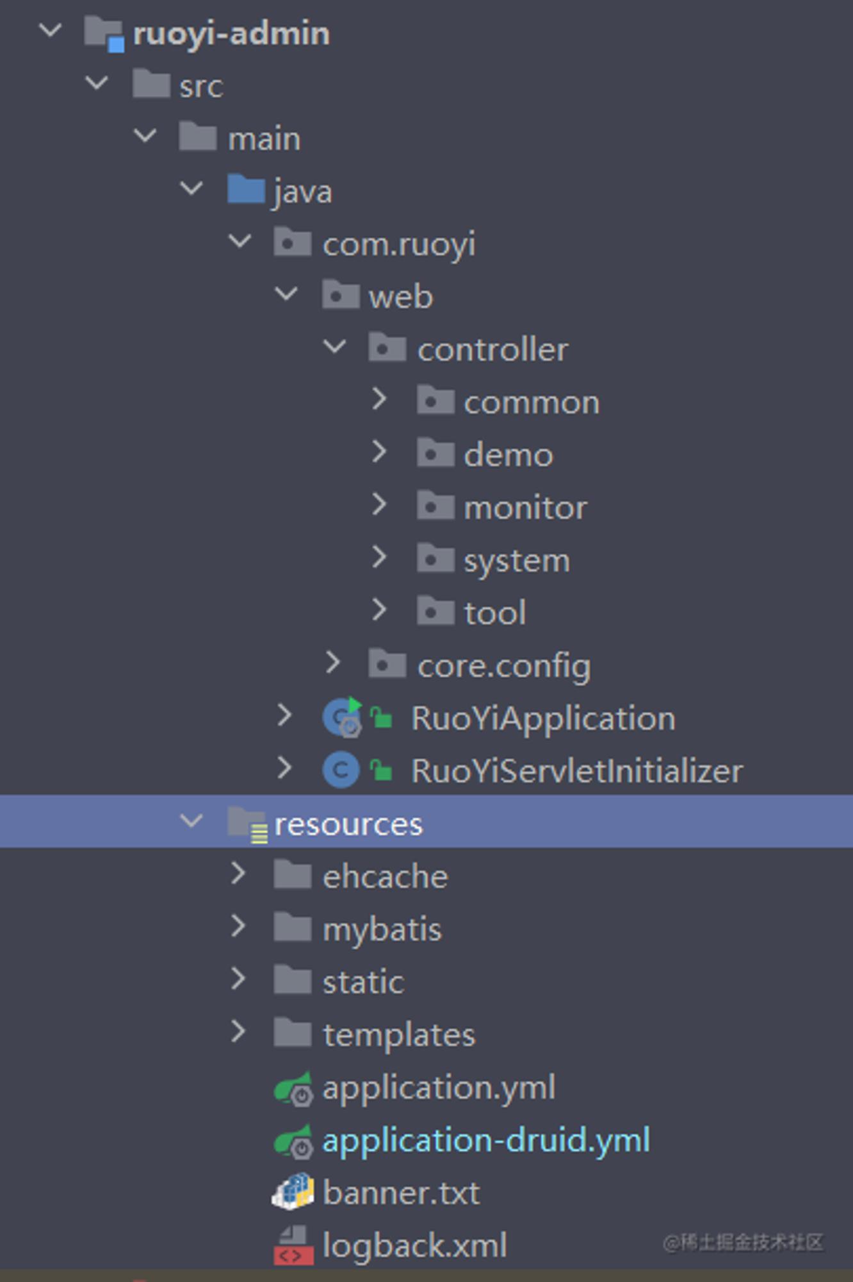Expand the common package
Viewport: 853px width, 1282px height.
click(379, 399)
